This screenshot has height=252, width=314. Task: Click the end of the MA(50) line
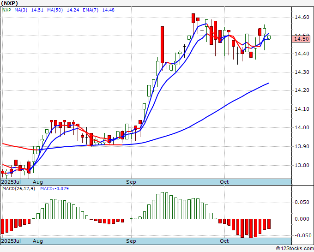tap(268, 83)
